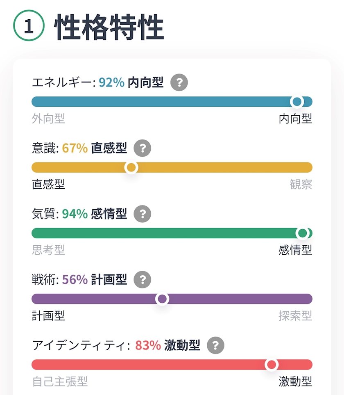
Task: Click the 思考型 label under the green bar
Action: coord(48,250)
